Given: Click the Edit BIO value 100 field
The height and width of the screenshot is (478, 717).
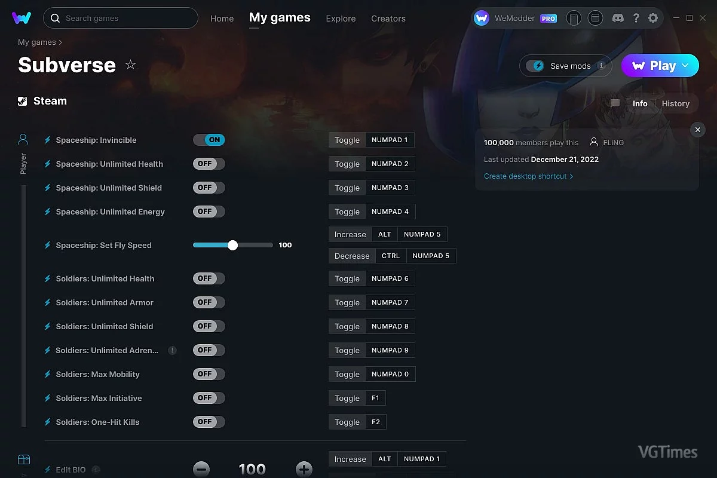Looking at the screenshot, I should click(252, 469).
